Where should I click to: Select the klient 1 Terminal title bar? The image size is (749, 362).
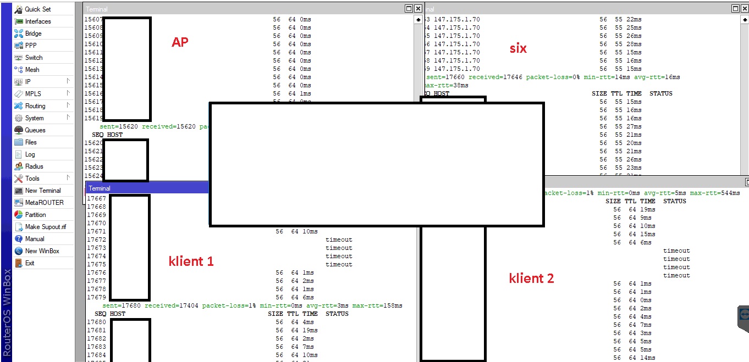click(x=147, y=188)
